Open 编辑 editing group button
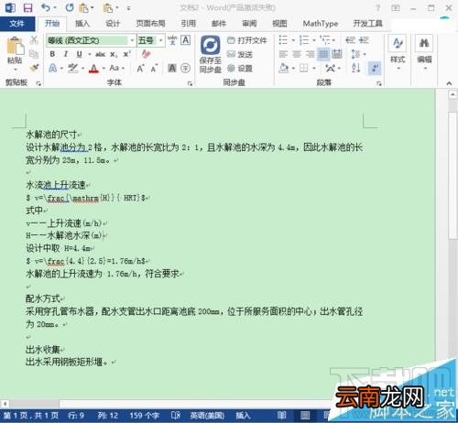 (424, 53)
